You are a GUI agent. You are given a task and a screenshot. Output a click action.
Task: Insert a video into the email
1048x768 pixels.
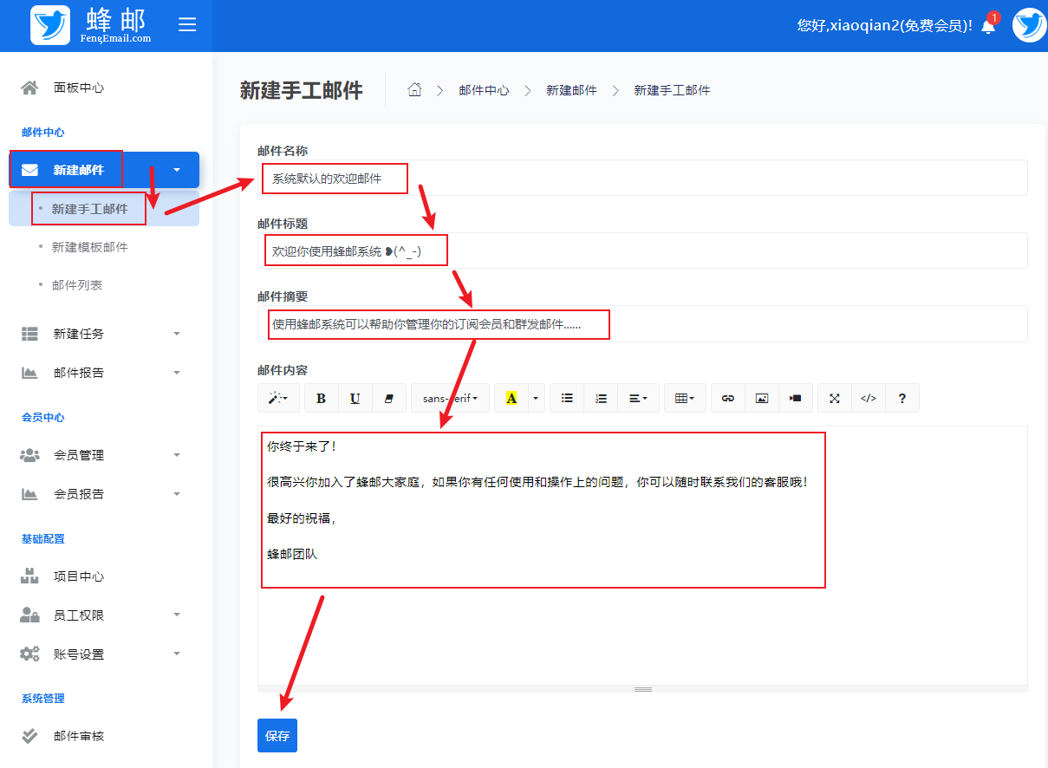[x=796, y=398]
